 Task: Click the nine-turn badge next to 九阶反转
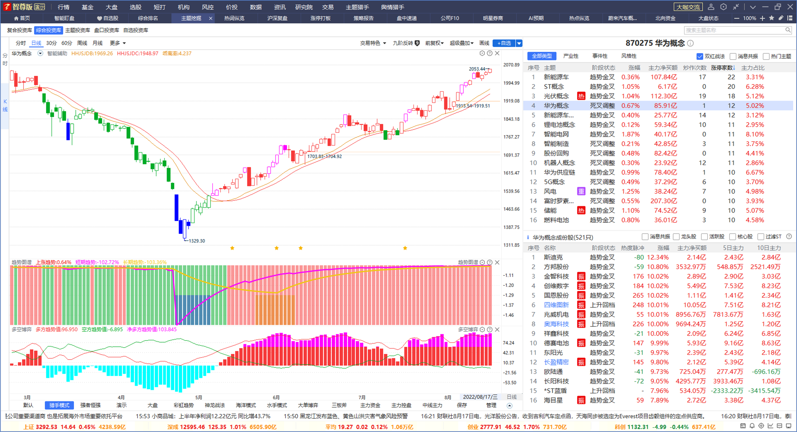coord(417,43)
